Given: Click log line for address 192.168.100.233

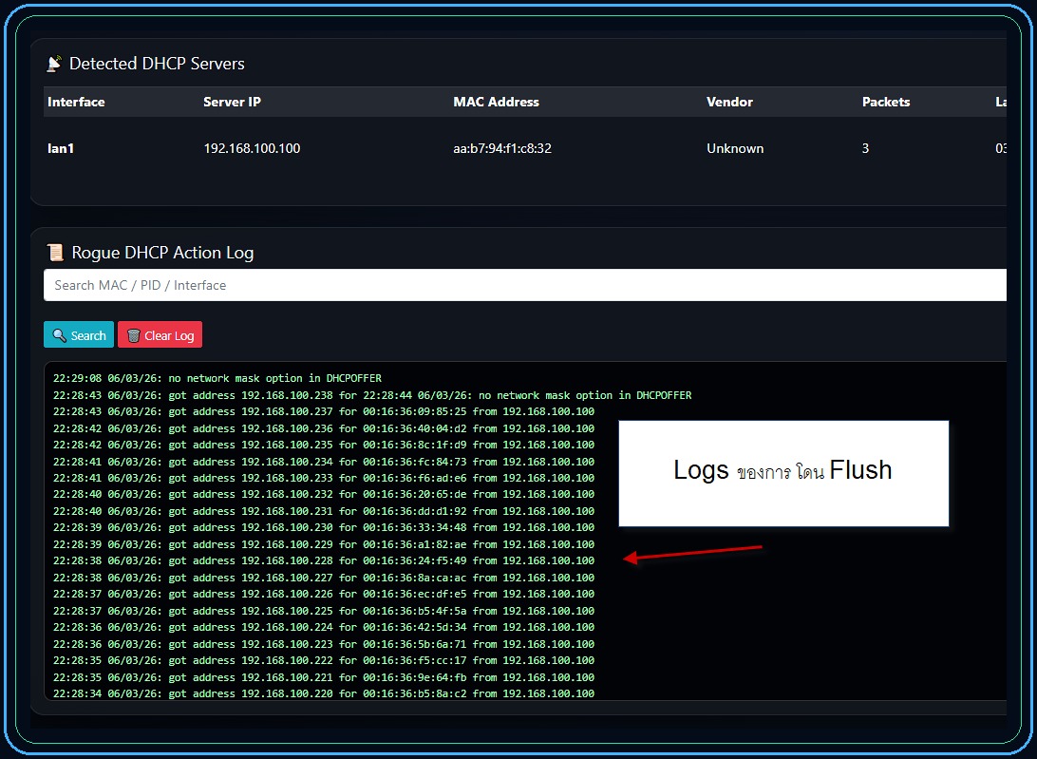Looking at the screenshot, I should [324, 478].
